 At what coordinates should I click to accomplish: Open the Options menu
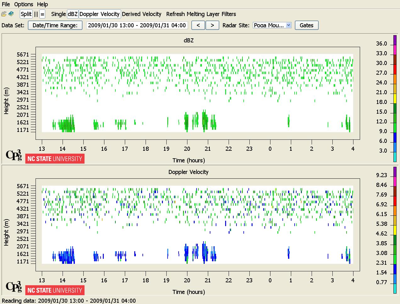tap(24, 4)
